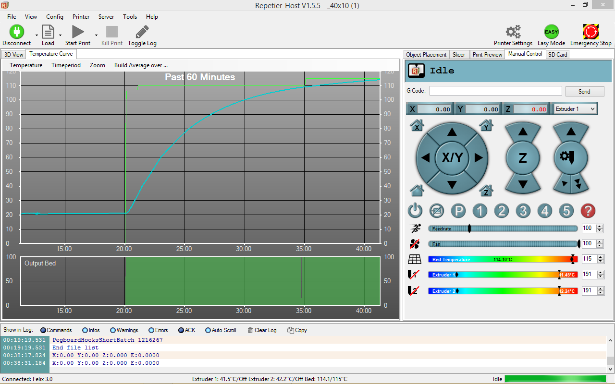
Task: Toggle Extruder 1 heater icon
Action: pos(413,275)
